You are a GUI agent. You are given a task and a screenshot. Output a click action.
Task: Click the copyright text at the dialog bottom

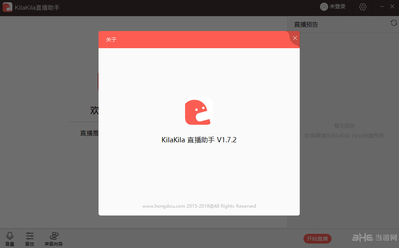[199, 206]
